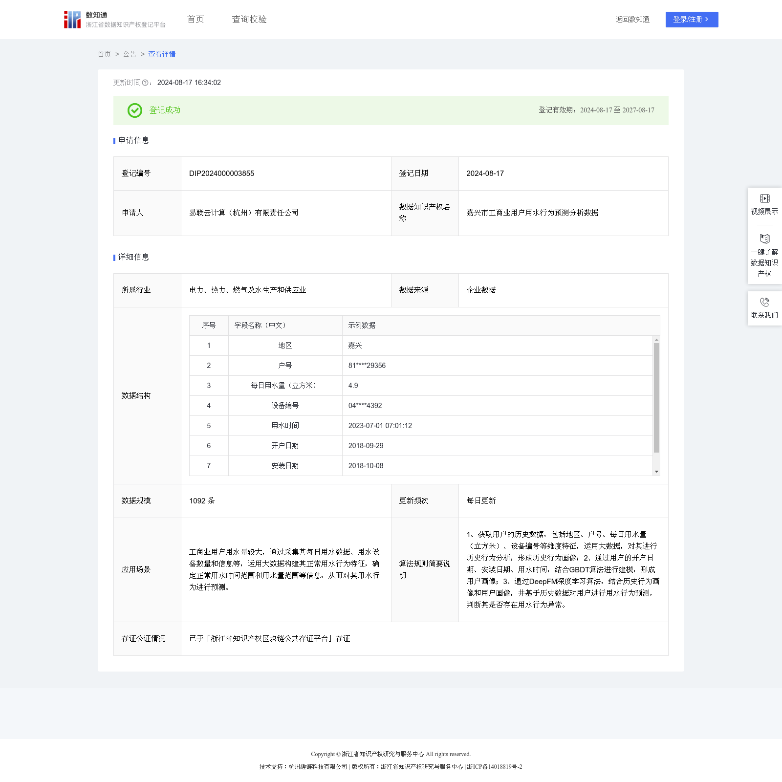Open the 查询校验 navigation menu item
The height and width of the screenshot is (782, 782).
click(249, 20)
